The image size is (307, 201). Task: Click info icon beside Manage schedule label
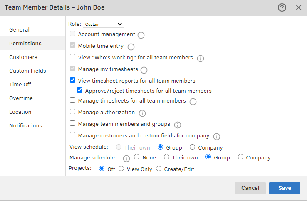pos(126,158)
